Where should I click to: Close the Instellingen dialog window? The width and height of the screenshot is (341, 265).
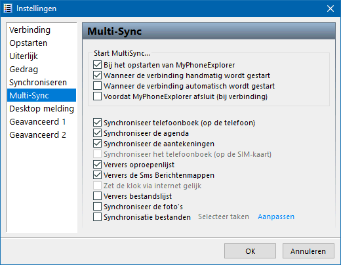tap(331, 9)
